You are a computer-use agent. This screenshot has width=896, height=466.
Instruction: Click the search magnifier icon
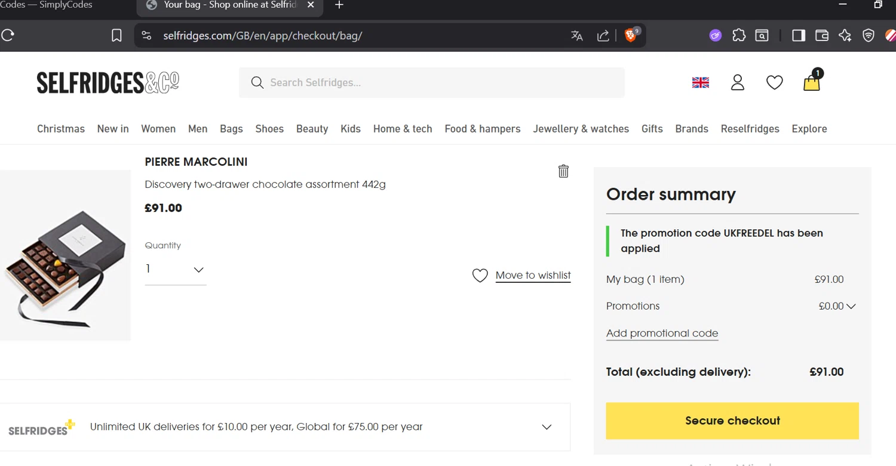(x=257, y=82)
